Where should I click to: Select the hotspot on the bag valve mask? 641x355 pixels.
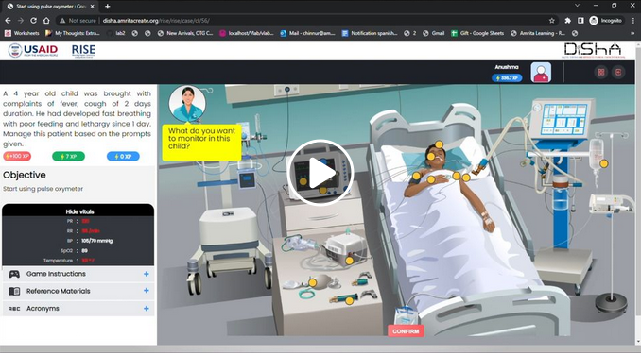tap(312, 282)
